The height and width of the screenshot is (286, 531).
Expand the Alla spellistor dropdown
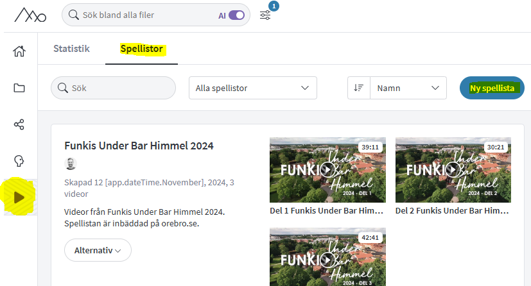[x=253, y=88]
